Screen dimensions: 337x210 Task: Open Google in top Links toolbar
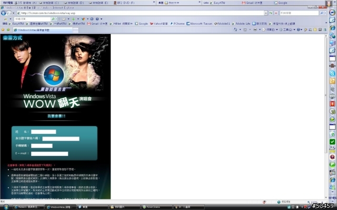tap(281, 3)
